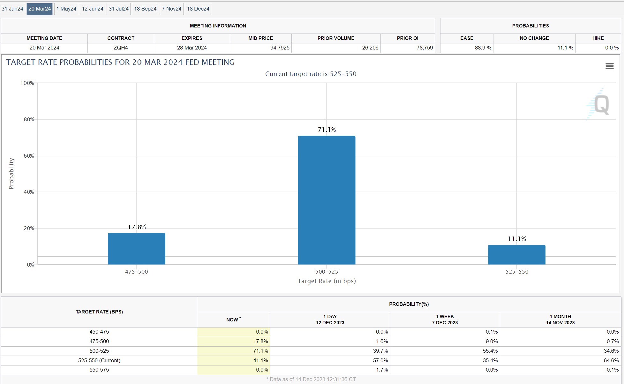Screen dimensions: 624x384
Task: Select the 20 Mar24 meeting tab
Action: pyautogui.click(x=40, y=9)
